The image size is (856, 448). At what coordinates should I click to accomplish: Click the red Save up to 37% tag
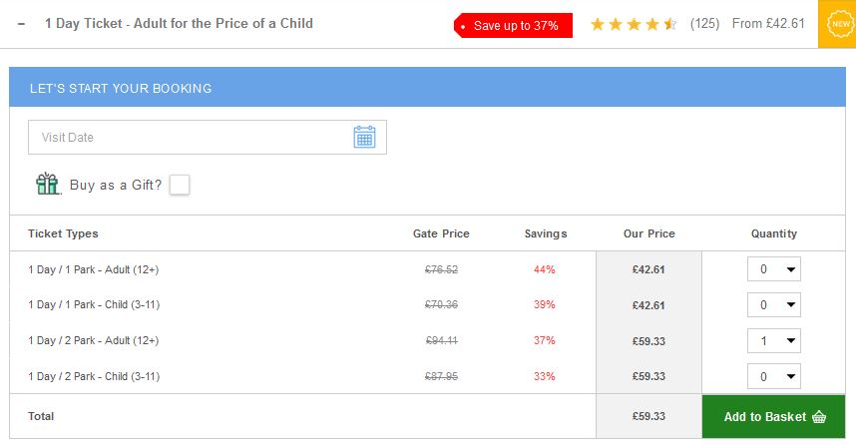(x=513, y=26)
